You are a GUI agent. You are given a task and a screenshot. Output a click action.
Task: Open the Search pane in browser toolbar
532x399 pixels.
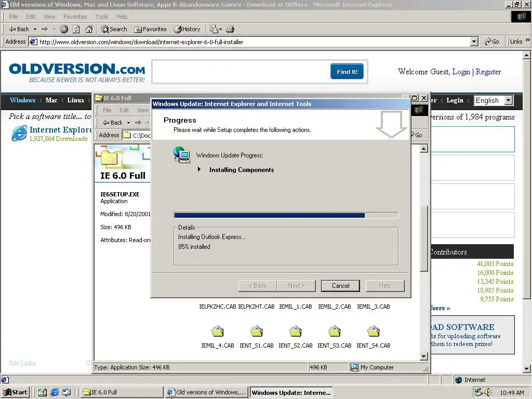114,29
